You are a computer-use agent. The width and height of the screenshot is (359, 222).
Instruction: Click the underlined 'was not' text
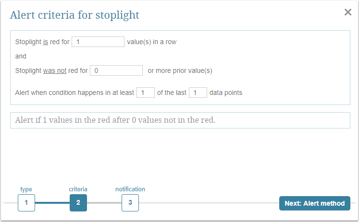53,71
